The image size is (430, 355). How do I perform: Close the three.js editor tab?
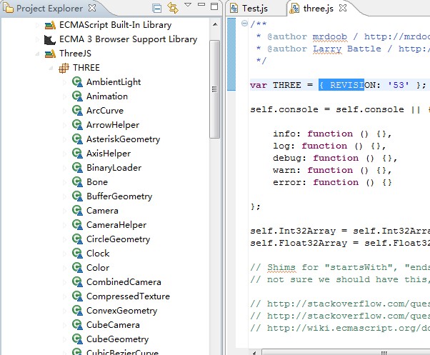(343, 8)
